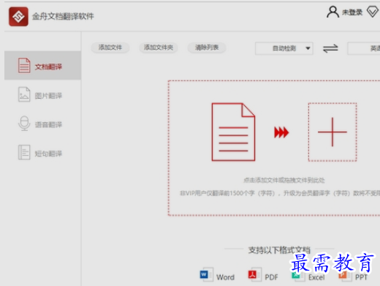The width and height of the screenshot is (380, 286).
Task: Click the text page icon beside 短句翻译
Action: tap(24, 152)
